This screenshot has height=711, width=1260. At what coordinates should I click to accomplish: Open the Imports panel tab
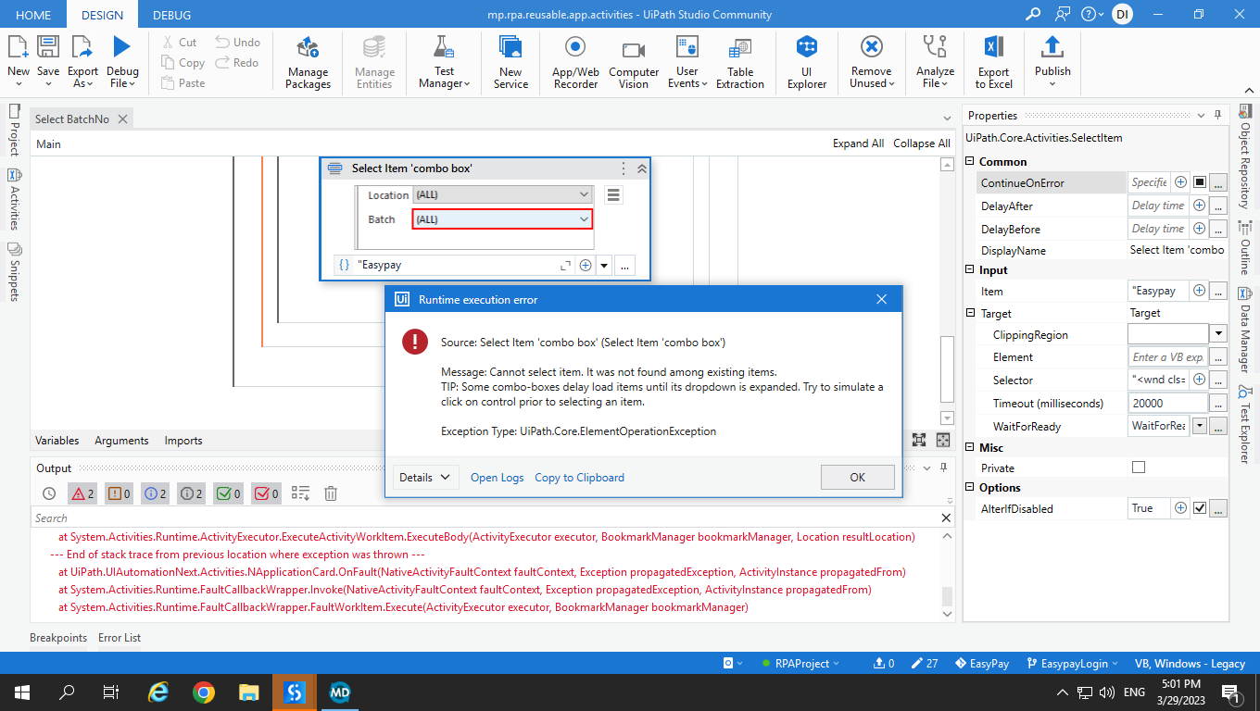[x=183, y=441]
